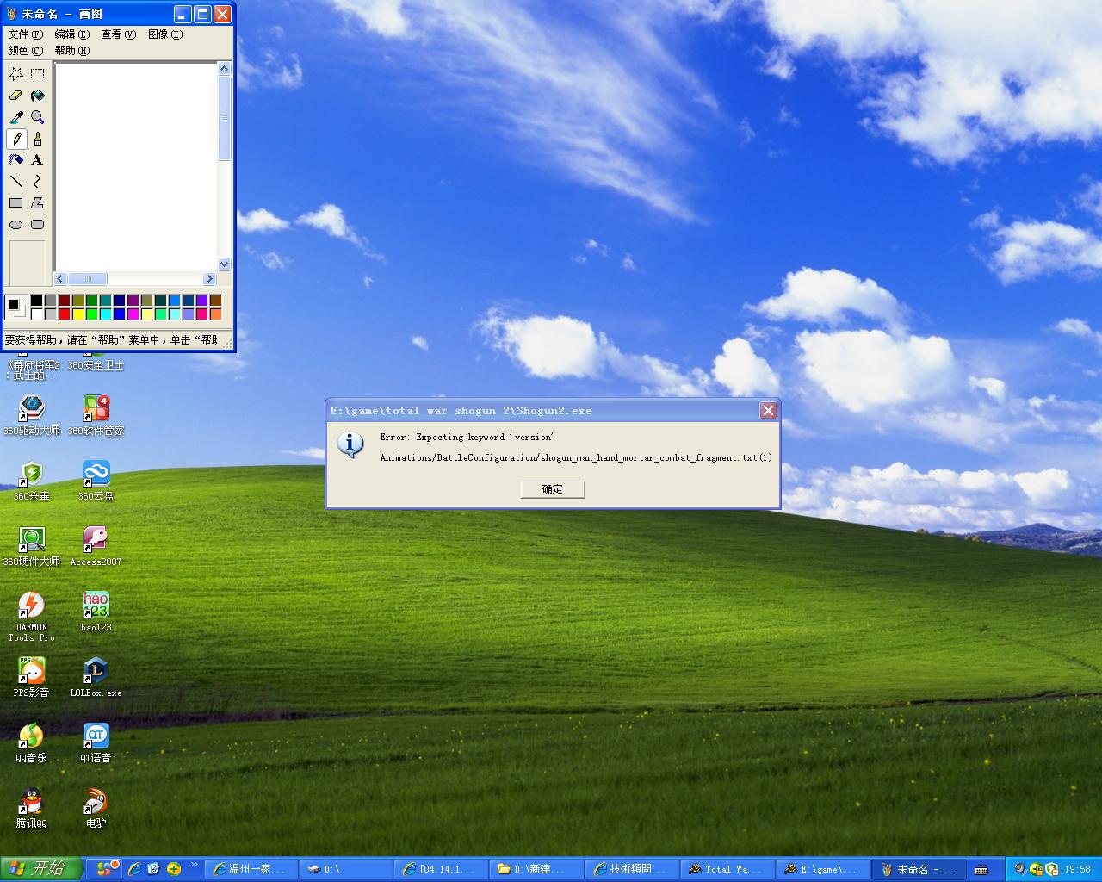Select the Free-Form Select tool in Paint
The width and height of the screenshot is (1102, 882).
point(15,74)
